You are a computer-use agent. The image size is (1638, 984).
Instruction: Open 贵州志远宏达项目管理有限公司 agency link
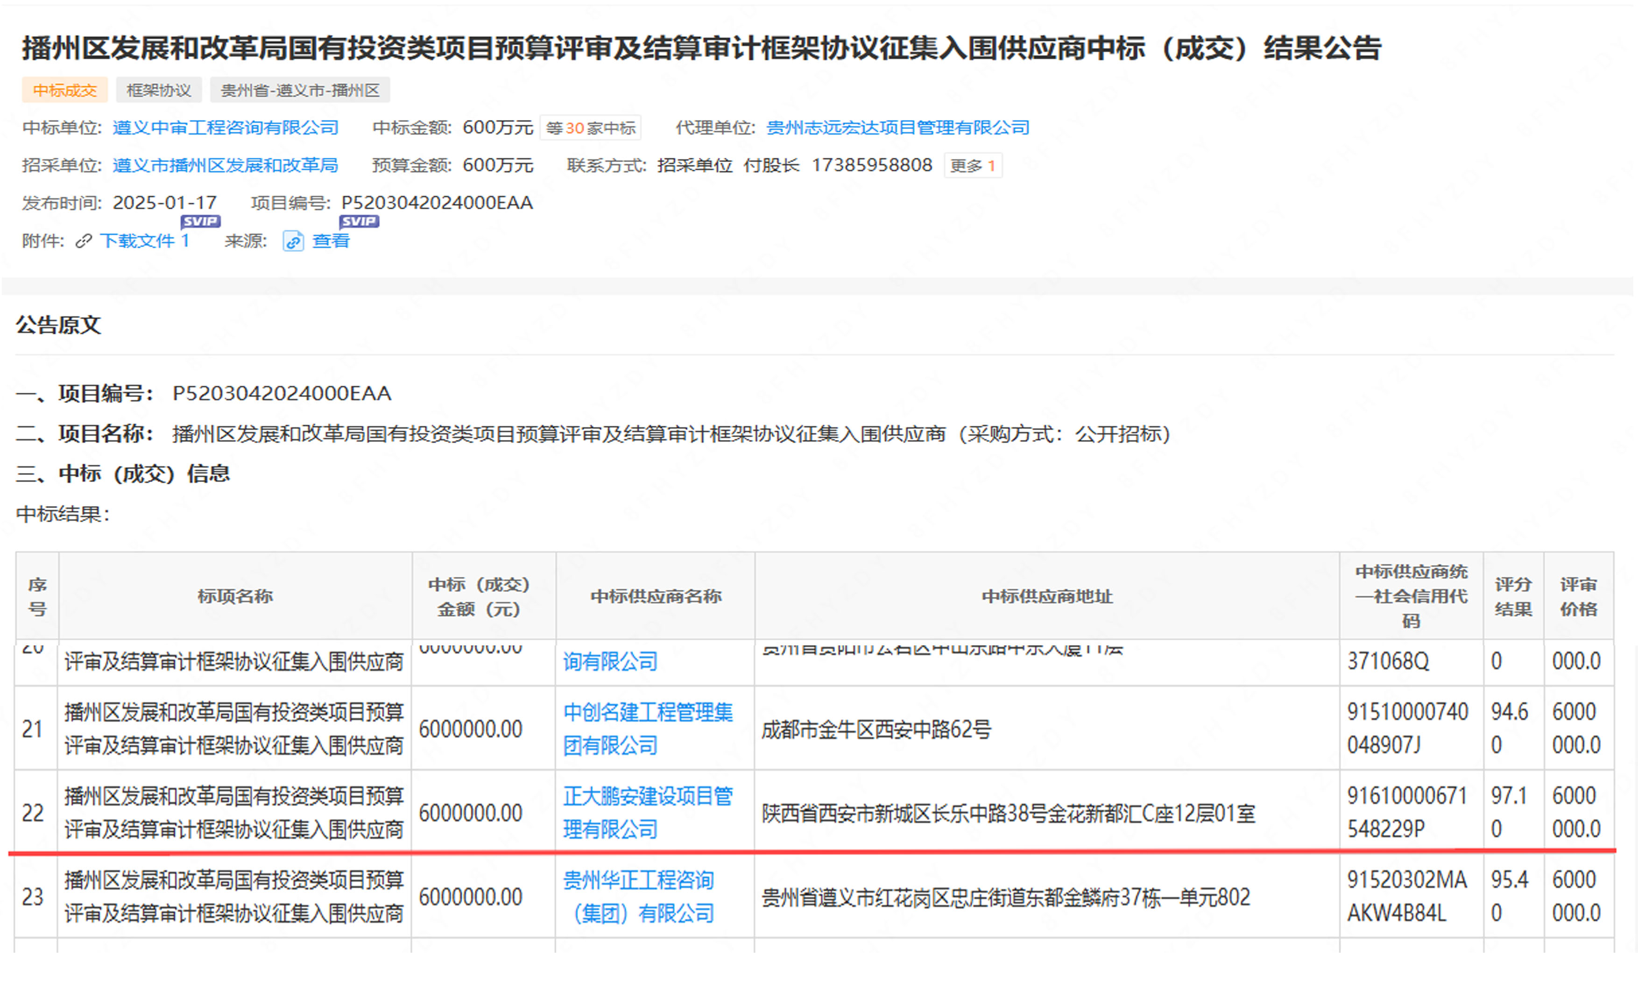coord(897,127)
